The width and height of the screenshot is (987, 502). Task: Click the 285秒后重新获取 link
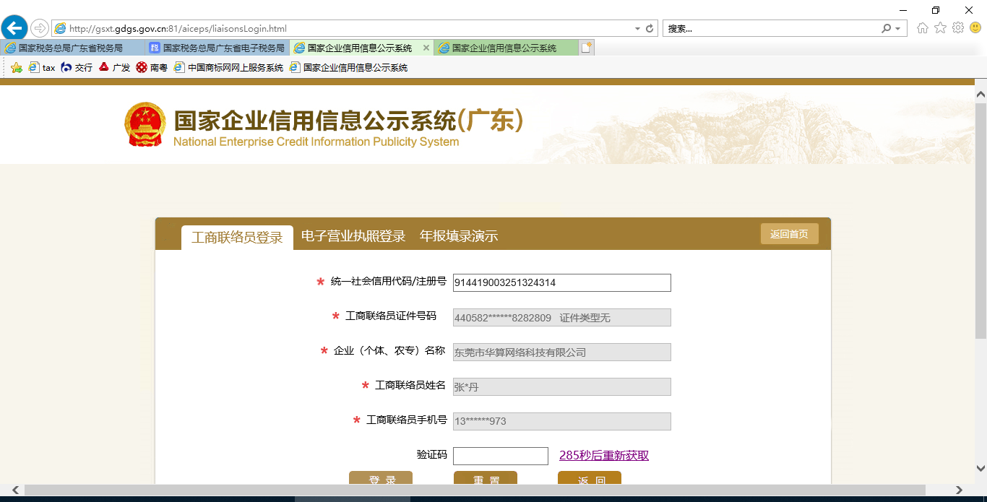click(604, 455)
